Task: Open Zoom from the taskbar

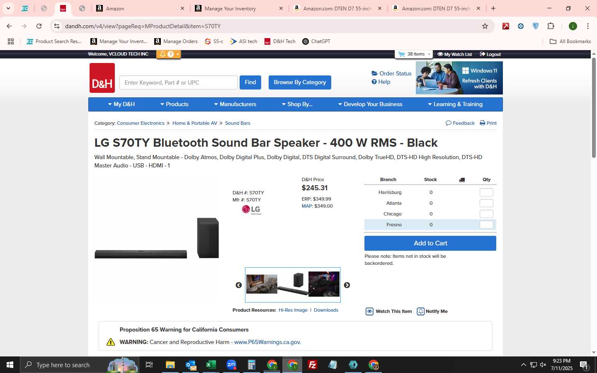Action: point(231,365)
